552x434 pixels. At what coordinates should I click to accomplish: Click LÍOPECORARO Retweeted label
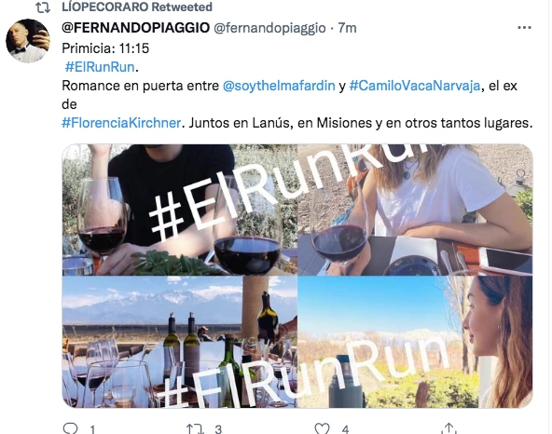click(x=137, y=7)
